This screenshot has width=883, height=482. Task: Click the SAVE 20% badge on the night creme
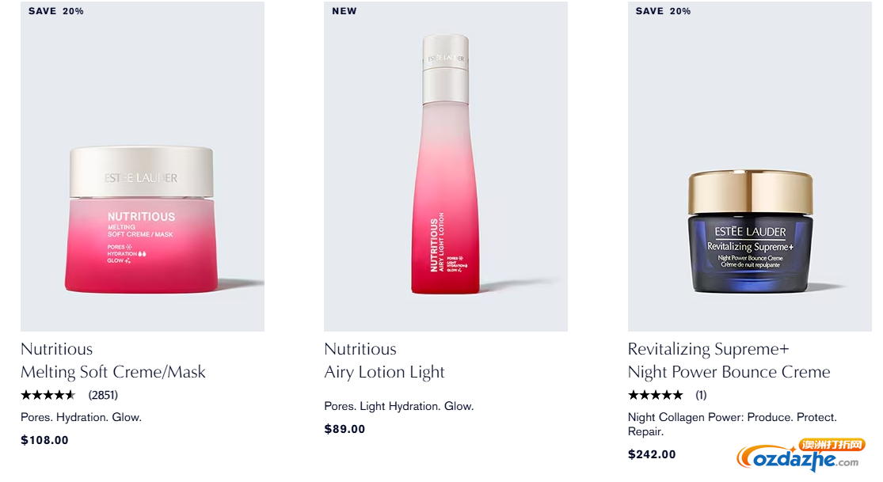click(663, 11)
